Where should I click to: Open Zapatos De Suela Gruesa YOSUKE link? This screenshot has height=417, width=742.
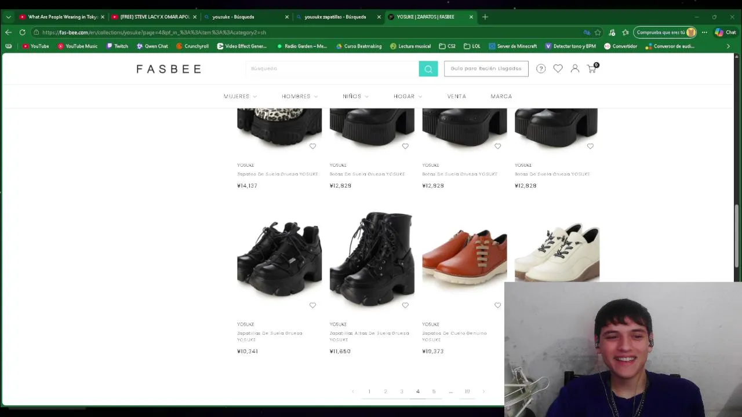278,174
